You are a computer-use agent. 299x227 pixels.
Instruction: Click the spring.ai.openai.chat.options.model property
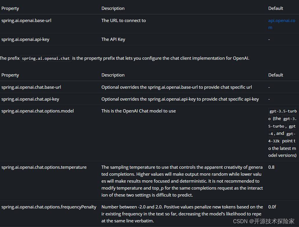coord(37,111)
